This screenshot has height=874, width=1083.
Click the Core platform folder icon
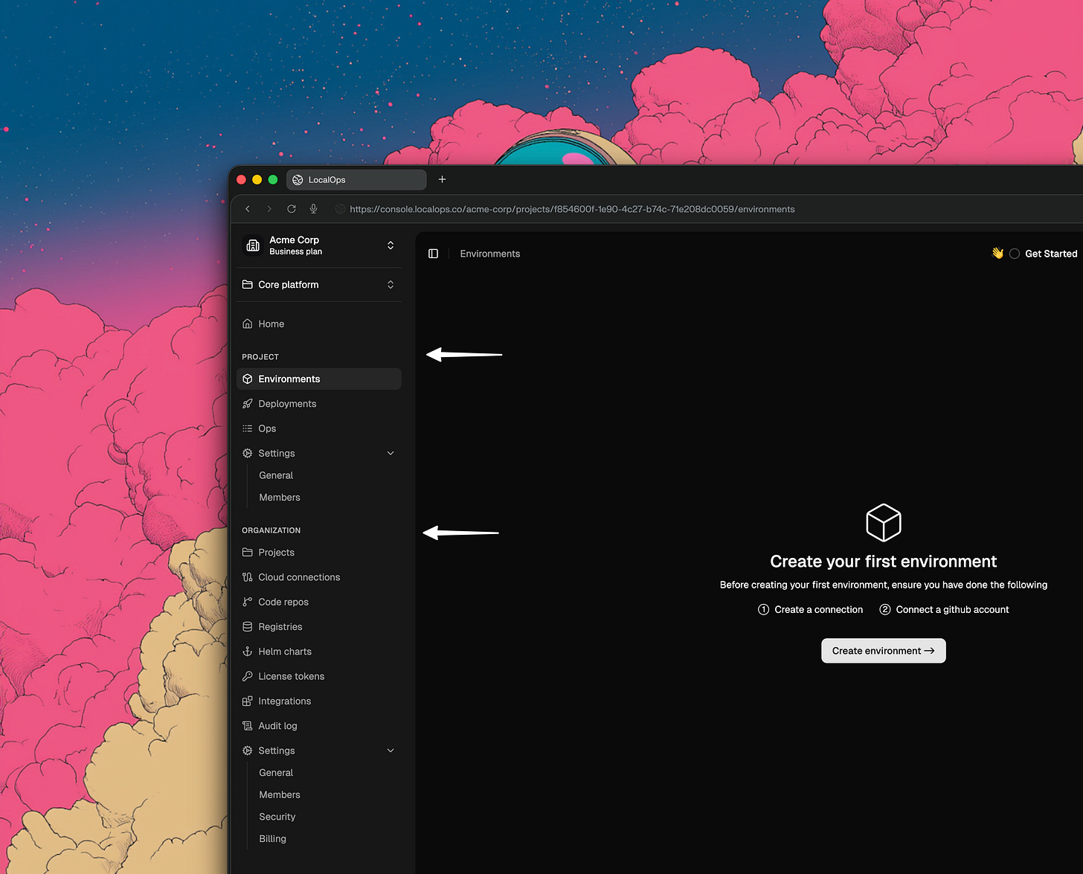[x=248, y=285]
